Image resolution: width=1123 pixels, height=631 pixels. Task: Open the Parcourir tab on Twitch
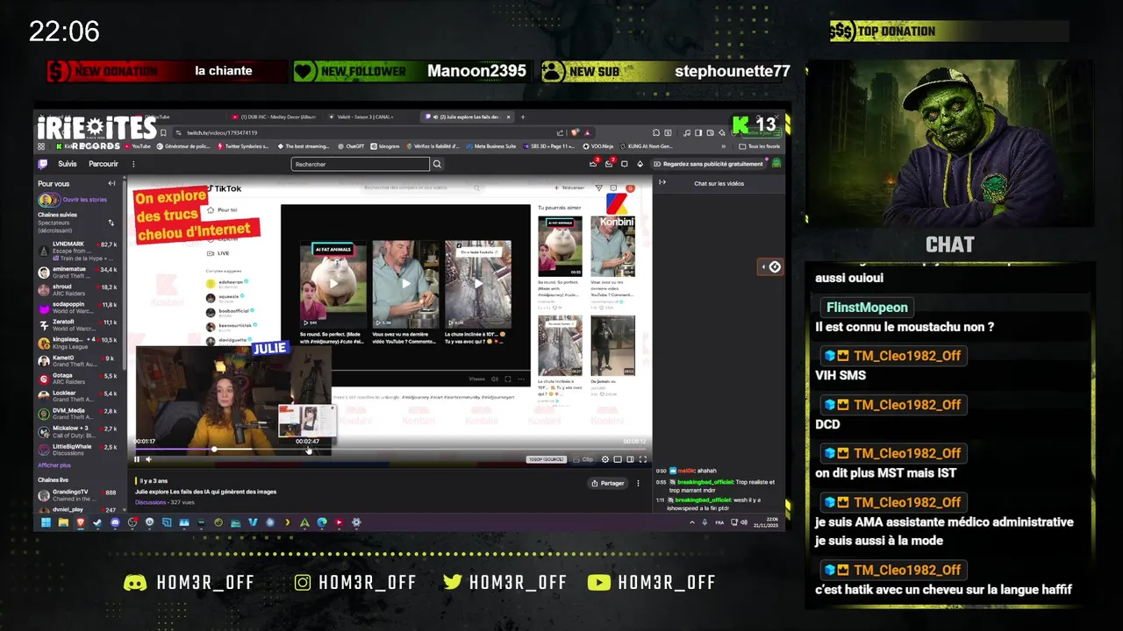[x=103, y=164]
